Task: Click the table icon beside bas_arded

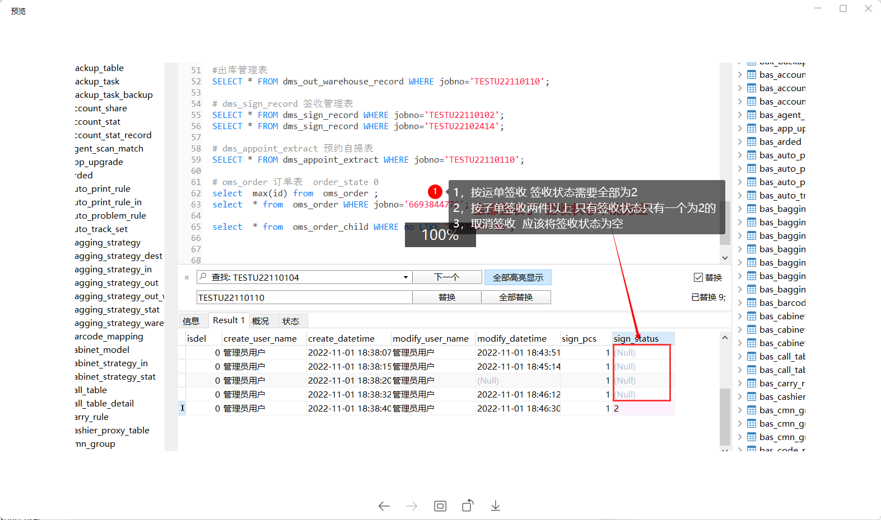Action: (x=752, y=141)
